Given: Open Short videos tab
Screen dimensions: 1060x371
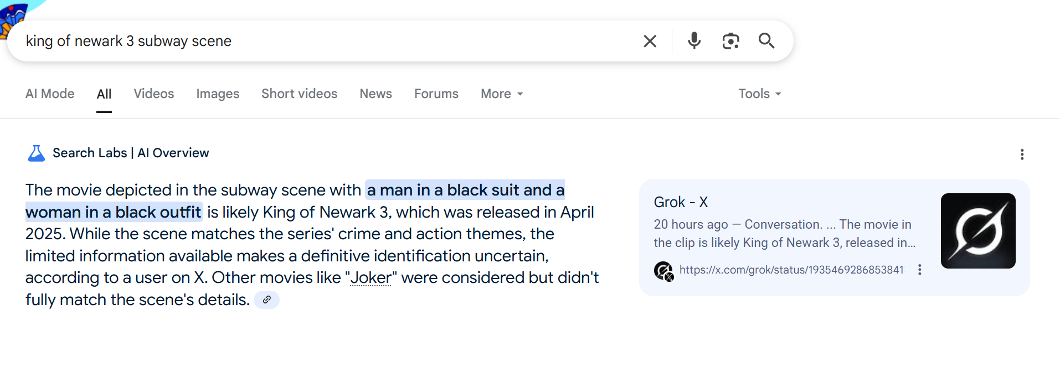Looking at the screenshot, I should point(300,94).
